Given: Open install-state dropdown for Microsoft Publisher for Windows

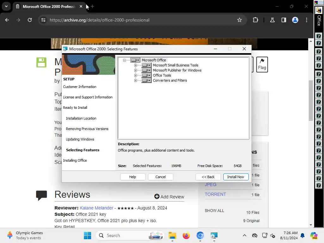Looking at the screenshot, I should [146, 70].
